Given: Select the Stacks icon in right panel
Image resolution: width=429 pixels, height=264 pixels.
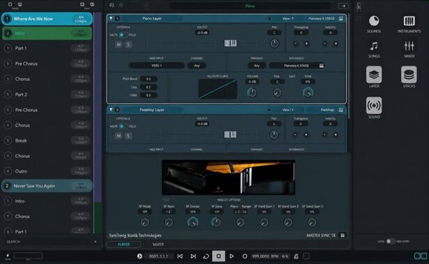Looking at the screenshot, I should pos(409,74).
